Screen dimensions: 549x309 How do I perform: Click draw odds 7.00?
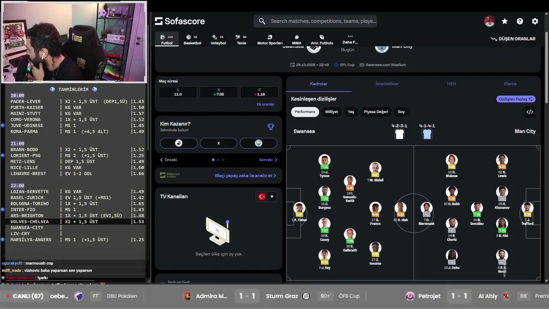(x=218, y=92)
